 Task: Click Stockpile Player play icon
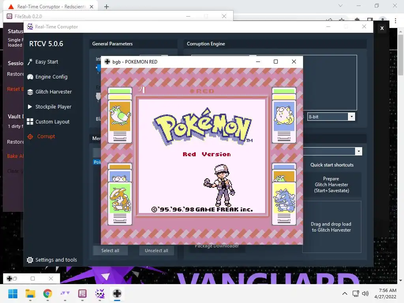tap(30, 107)
